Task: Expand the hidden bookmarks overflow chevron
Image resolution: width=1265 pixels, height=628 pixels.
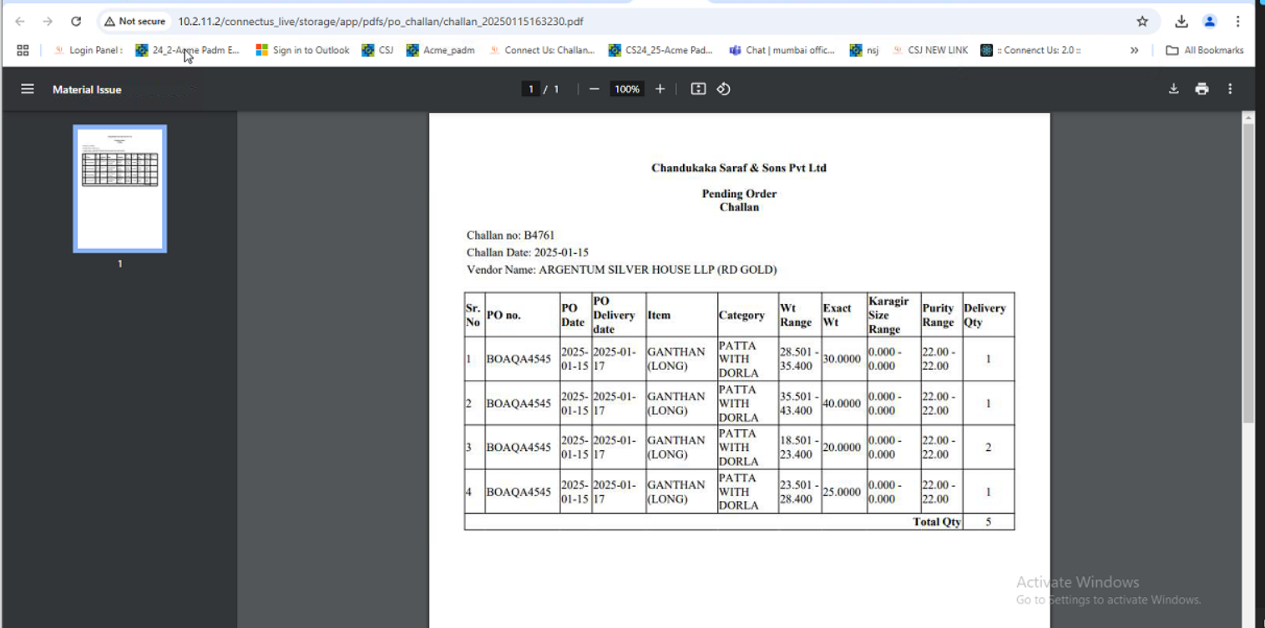Action: (1134, 50)
